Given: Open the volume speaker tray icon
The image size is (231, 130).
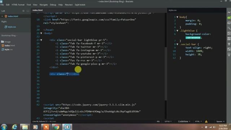Looking at the screenshot, I should 214,127.
